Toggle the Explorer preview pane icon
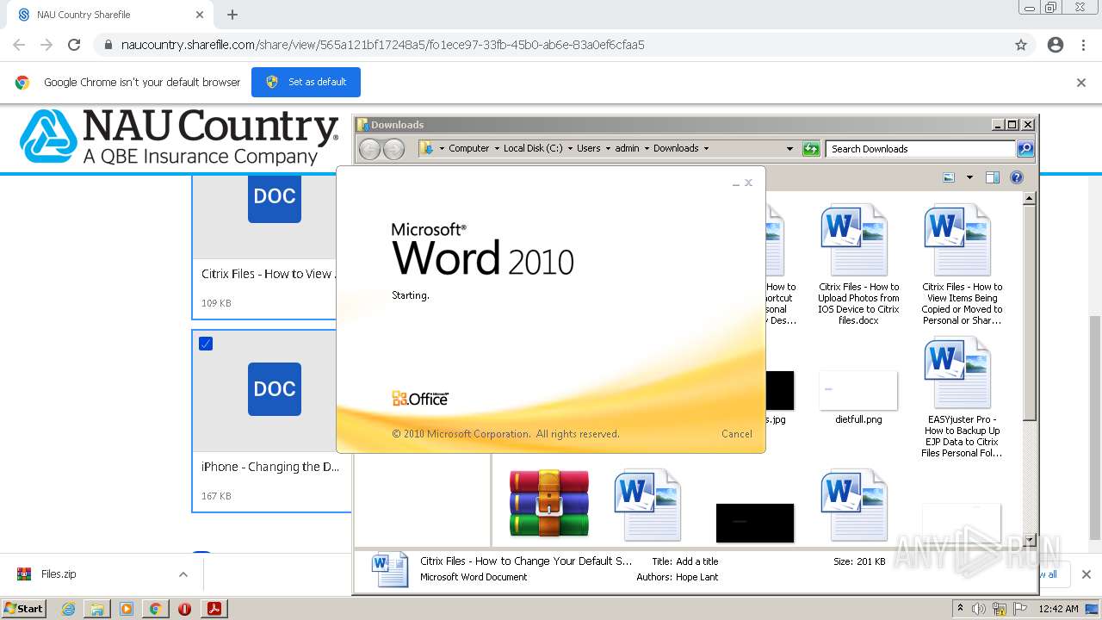The image size is (1102, 620). click(993, 177)
